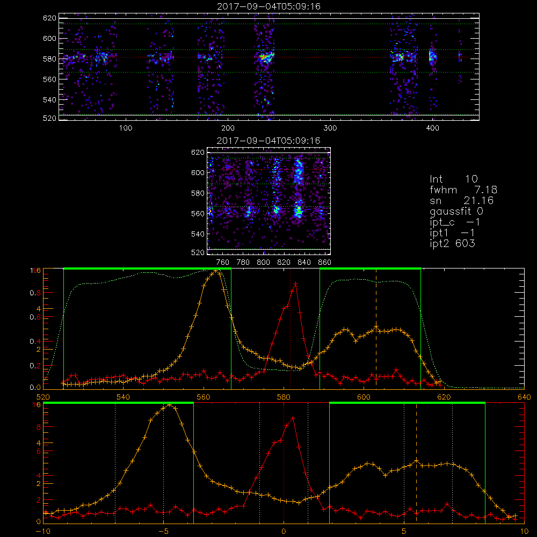Click x-axis label 400 on top spectrogram

coord(432,128)
